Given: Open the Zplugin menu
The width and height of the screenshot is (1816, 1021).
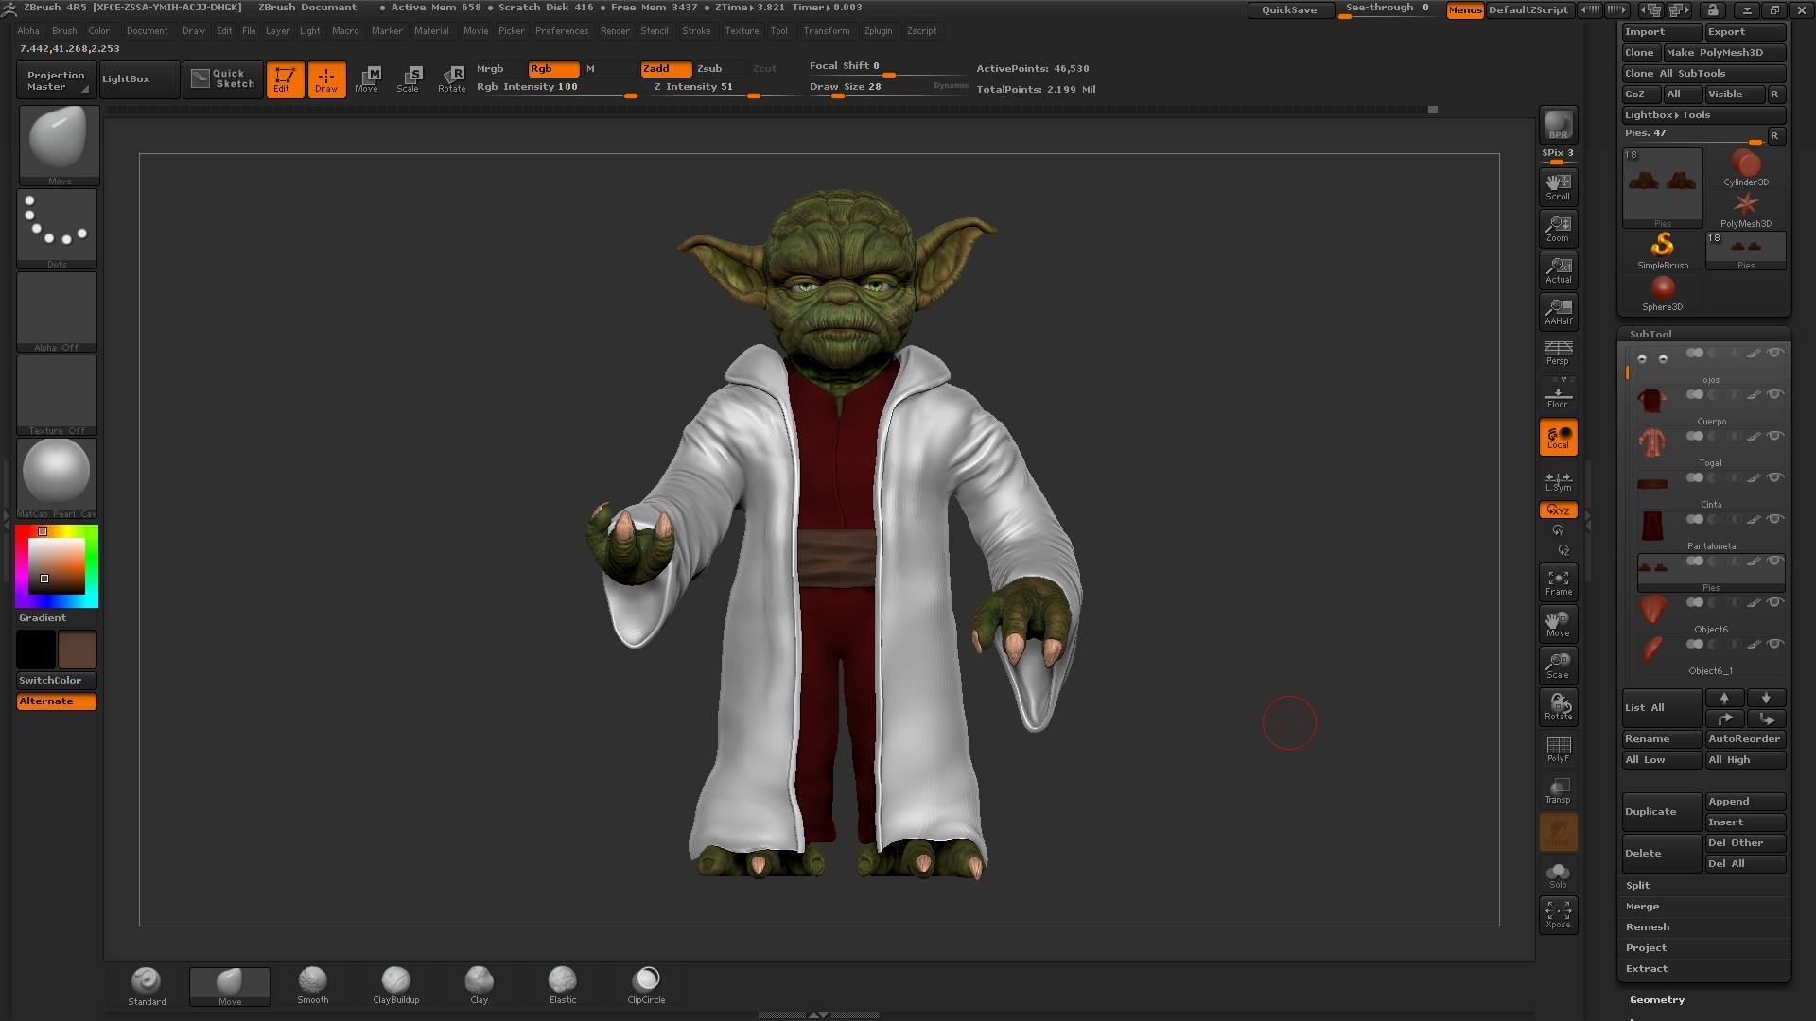Looking at the screenshot, I should (877, 30).
